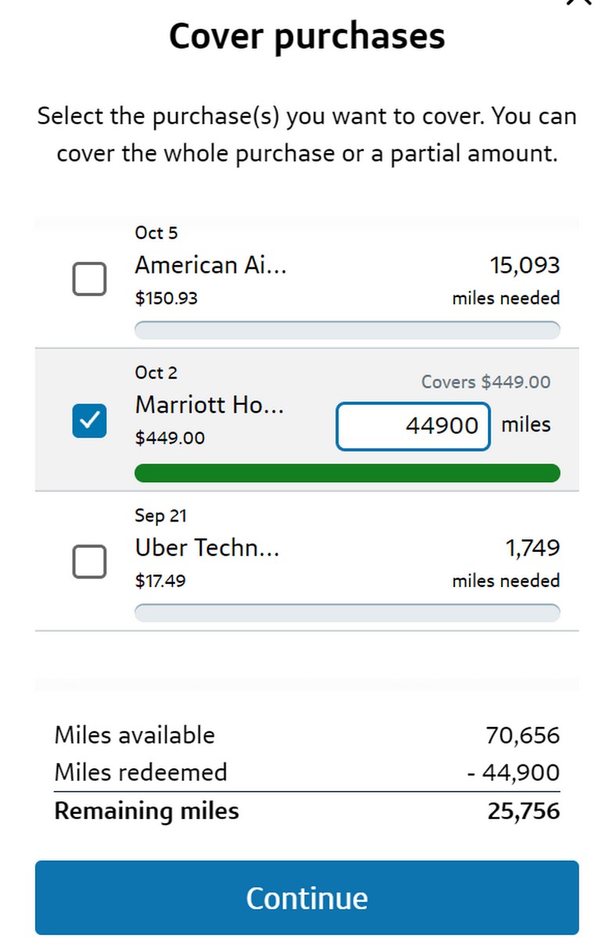
Task: Click the green Marriott progress bar
Action: point(347,473)
